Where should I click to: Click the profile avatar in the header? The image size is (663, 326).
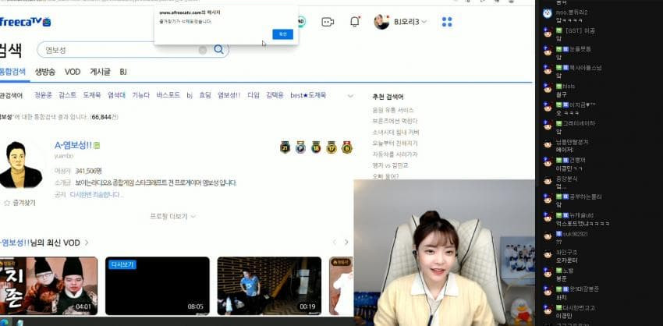click(381, 22)
